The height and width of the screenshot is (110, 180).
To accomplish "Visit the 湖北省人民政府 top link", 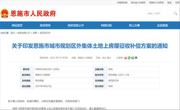I will coord(138,2).
